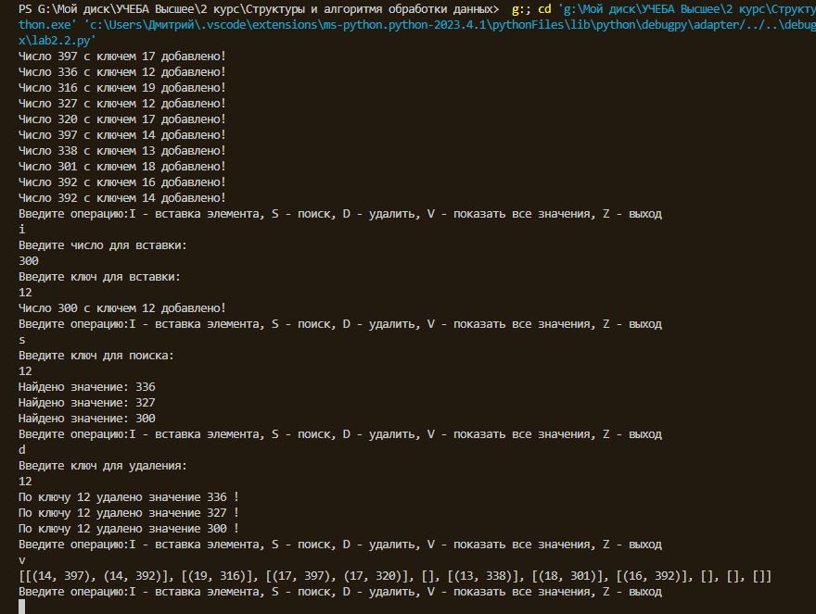816x614 pixels.
Task: Click the typed 'd' operation input line
Action: pos(22,450)
